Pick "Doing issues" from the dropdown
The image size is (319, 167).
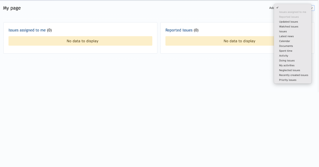coord(287,60)
